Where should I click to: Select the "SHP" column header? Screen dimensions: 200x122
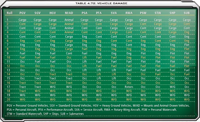coord(173,13)
